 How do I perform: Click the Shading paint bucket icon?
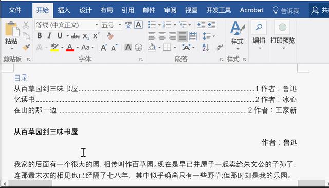[x=152, y=47]
